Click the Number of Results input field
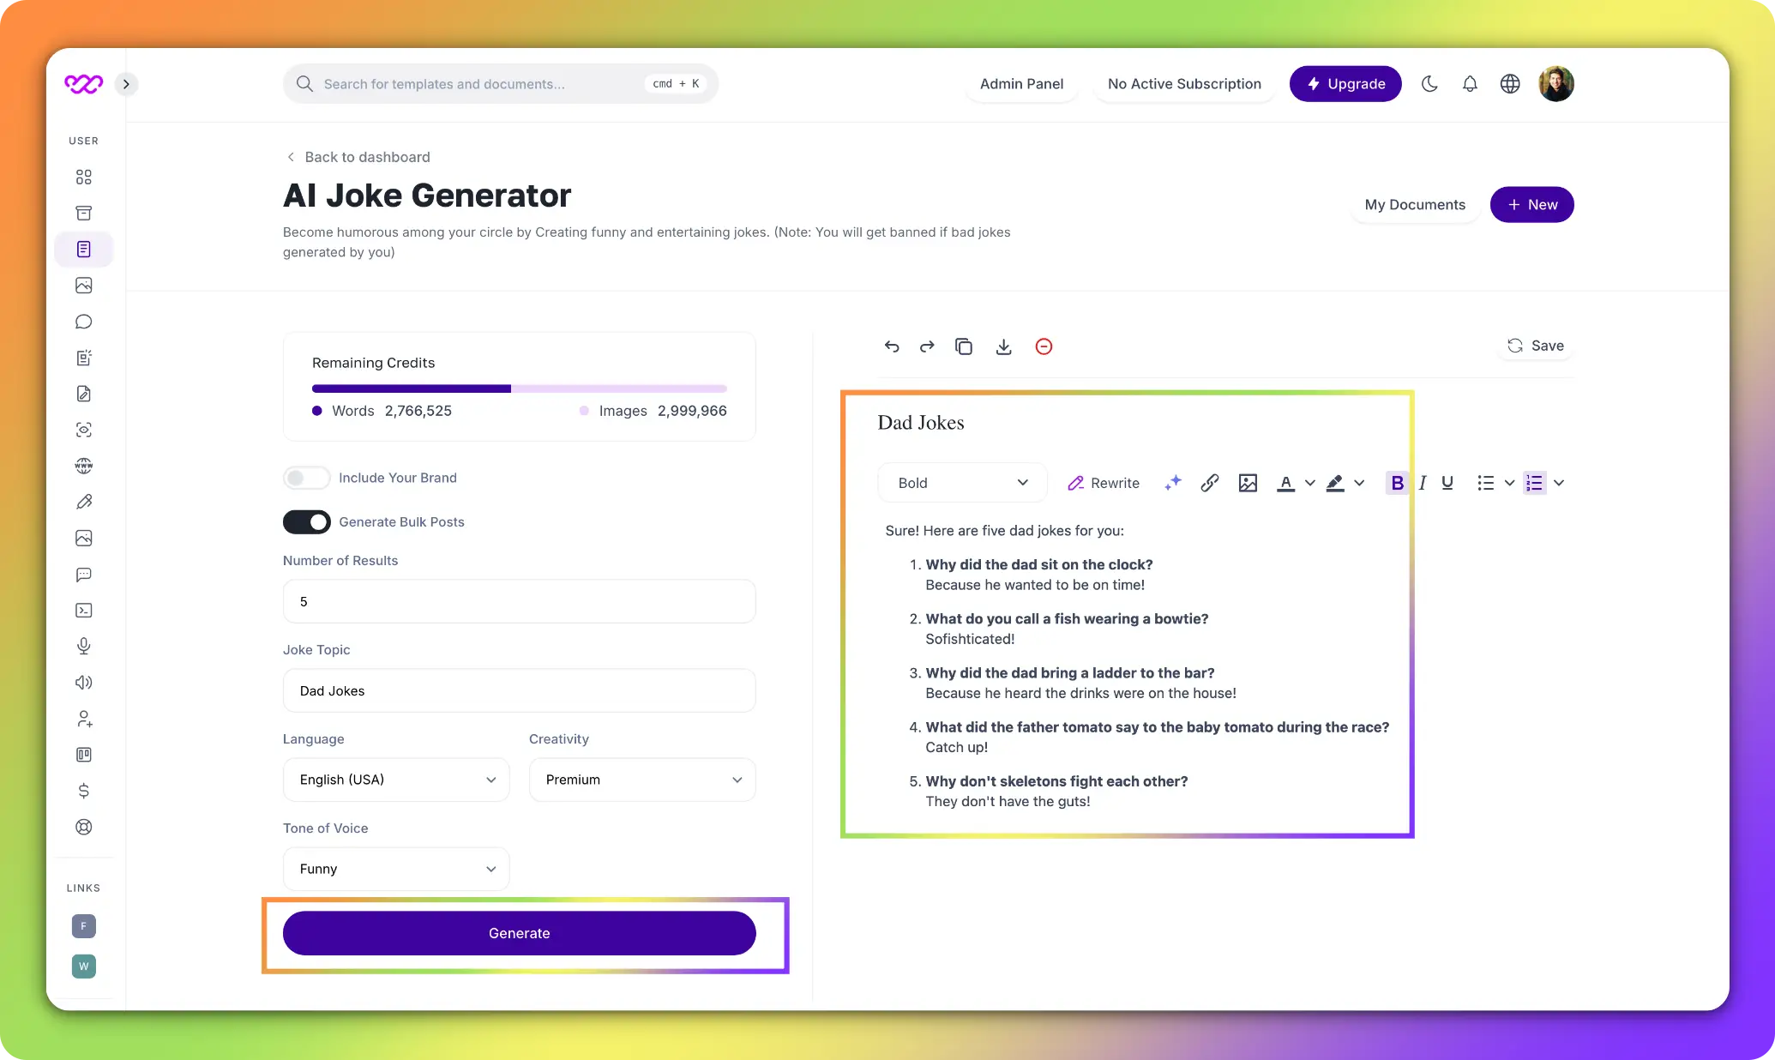The height and width of the screenshot is (1060, 1775). 520,600
